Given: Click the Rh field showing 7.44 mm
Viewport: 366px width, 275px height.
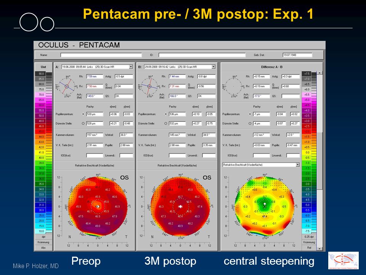Looking at the screenshot, I should tap(177, 76).
